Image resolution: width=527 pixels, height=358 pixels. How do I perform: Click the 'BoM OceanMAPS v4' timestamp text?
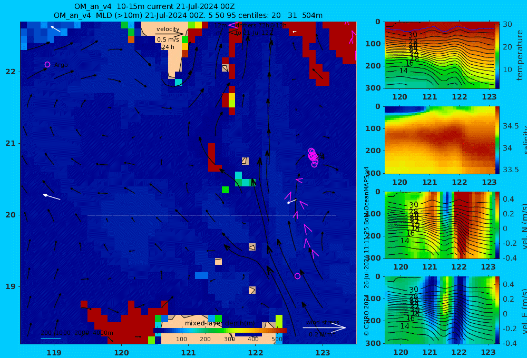(366, 196)
